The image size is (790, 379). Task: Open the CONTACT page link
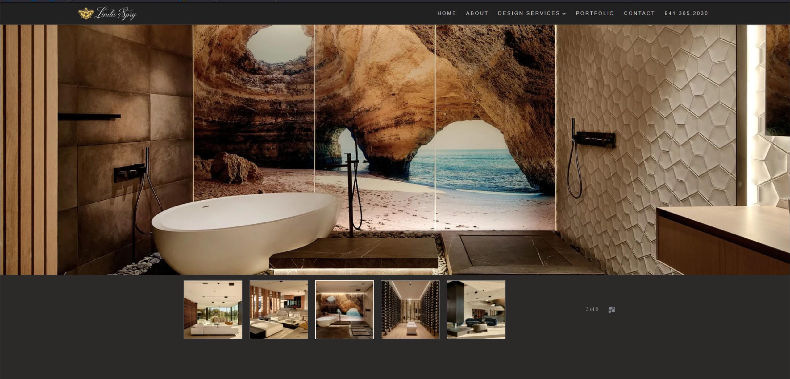pyautogui.click(x=639, y=14)
